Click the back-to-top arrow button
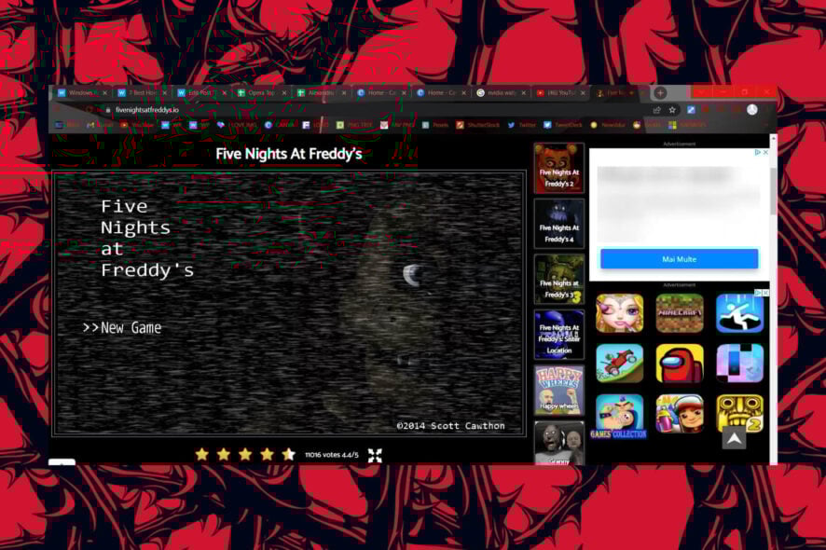 (734, 438)
